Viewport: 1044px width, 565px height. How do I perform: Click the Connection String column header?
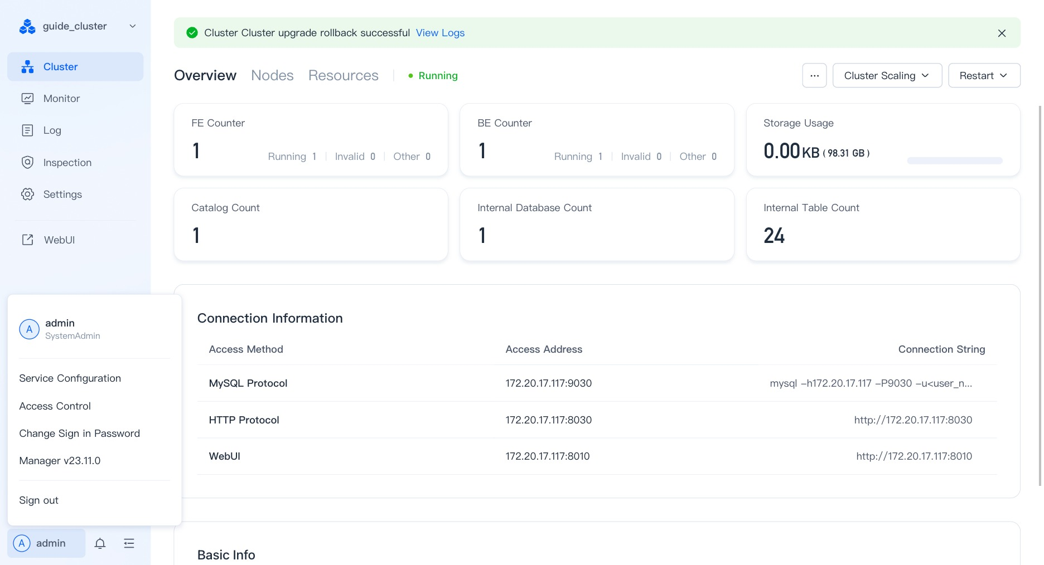click(x=941, y=349)
